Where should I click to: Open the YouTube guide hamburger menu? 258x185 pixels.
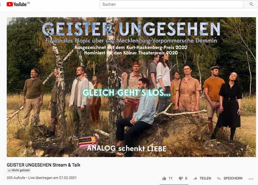[x=0, y=4]
